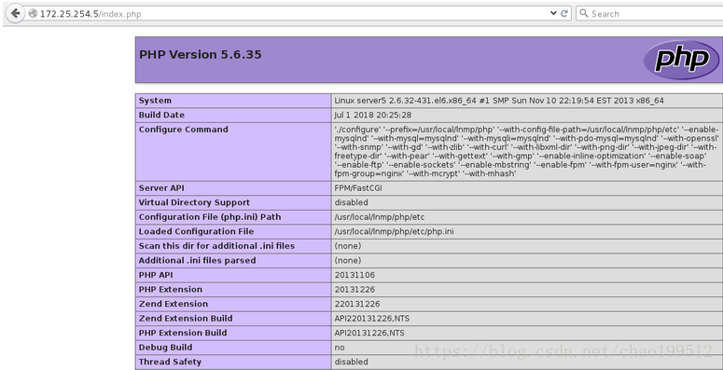Select Loaded Configuration File label
This screenshot has width=723, height=370.
pos(197,231)
